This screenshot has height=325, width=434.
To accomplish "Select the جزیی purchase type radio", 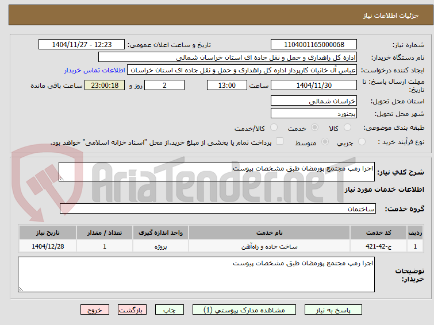I will pos(362,142).
